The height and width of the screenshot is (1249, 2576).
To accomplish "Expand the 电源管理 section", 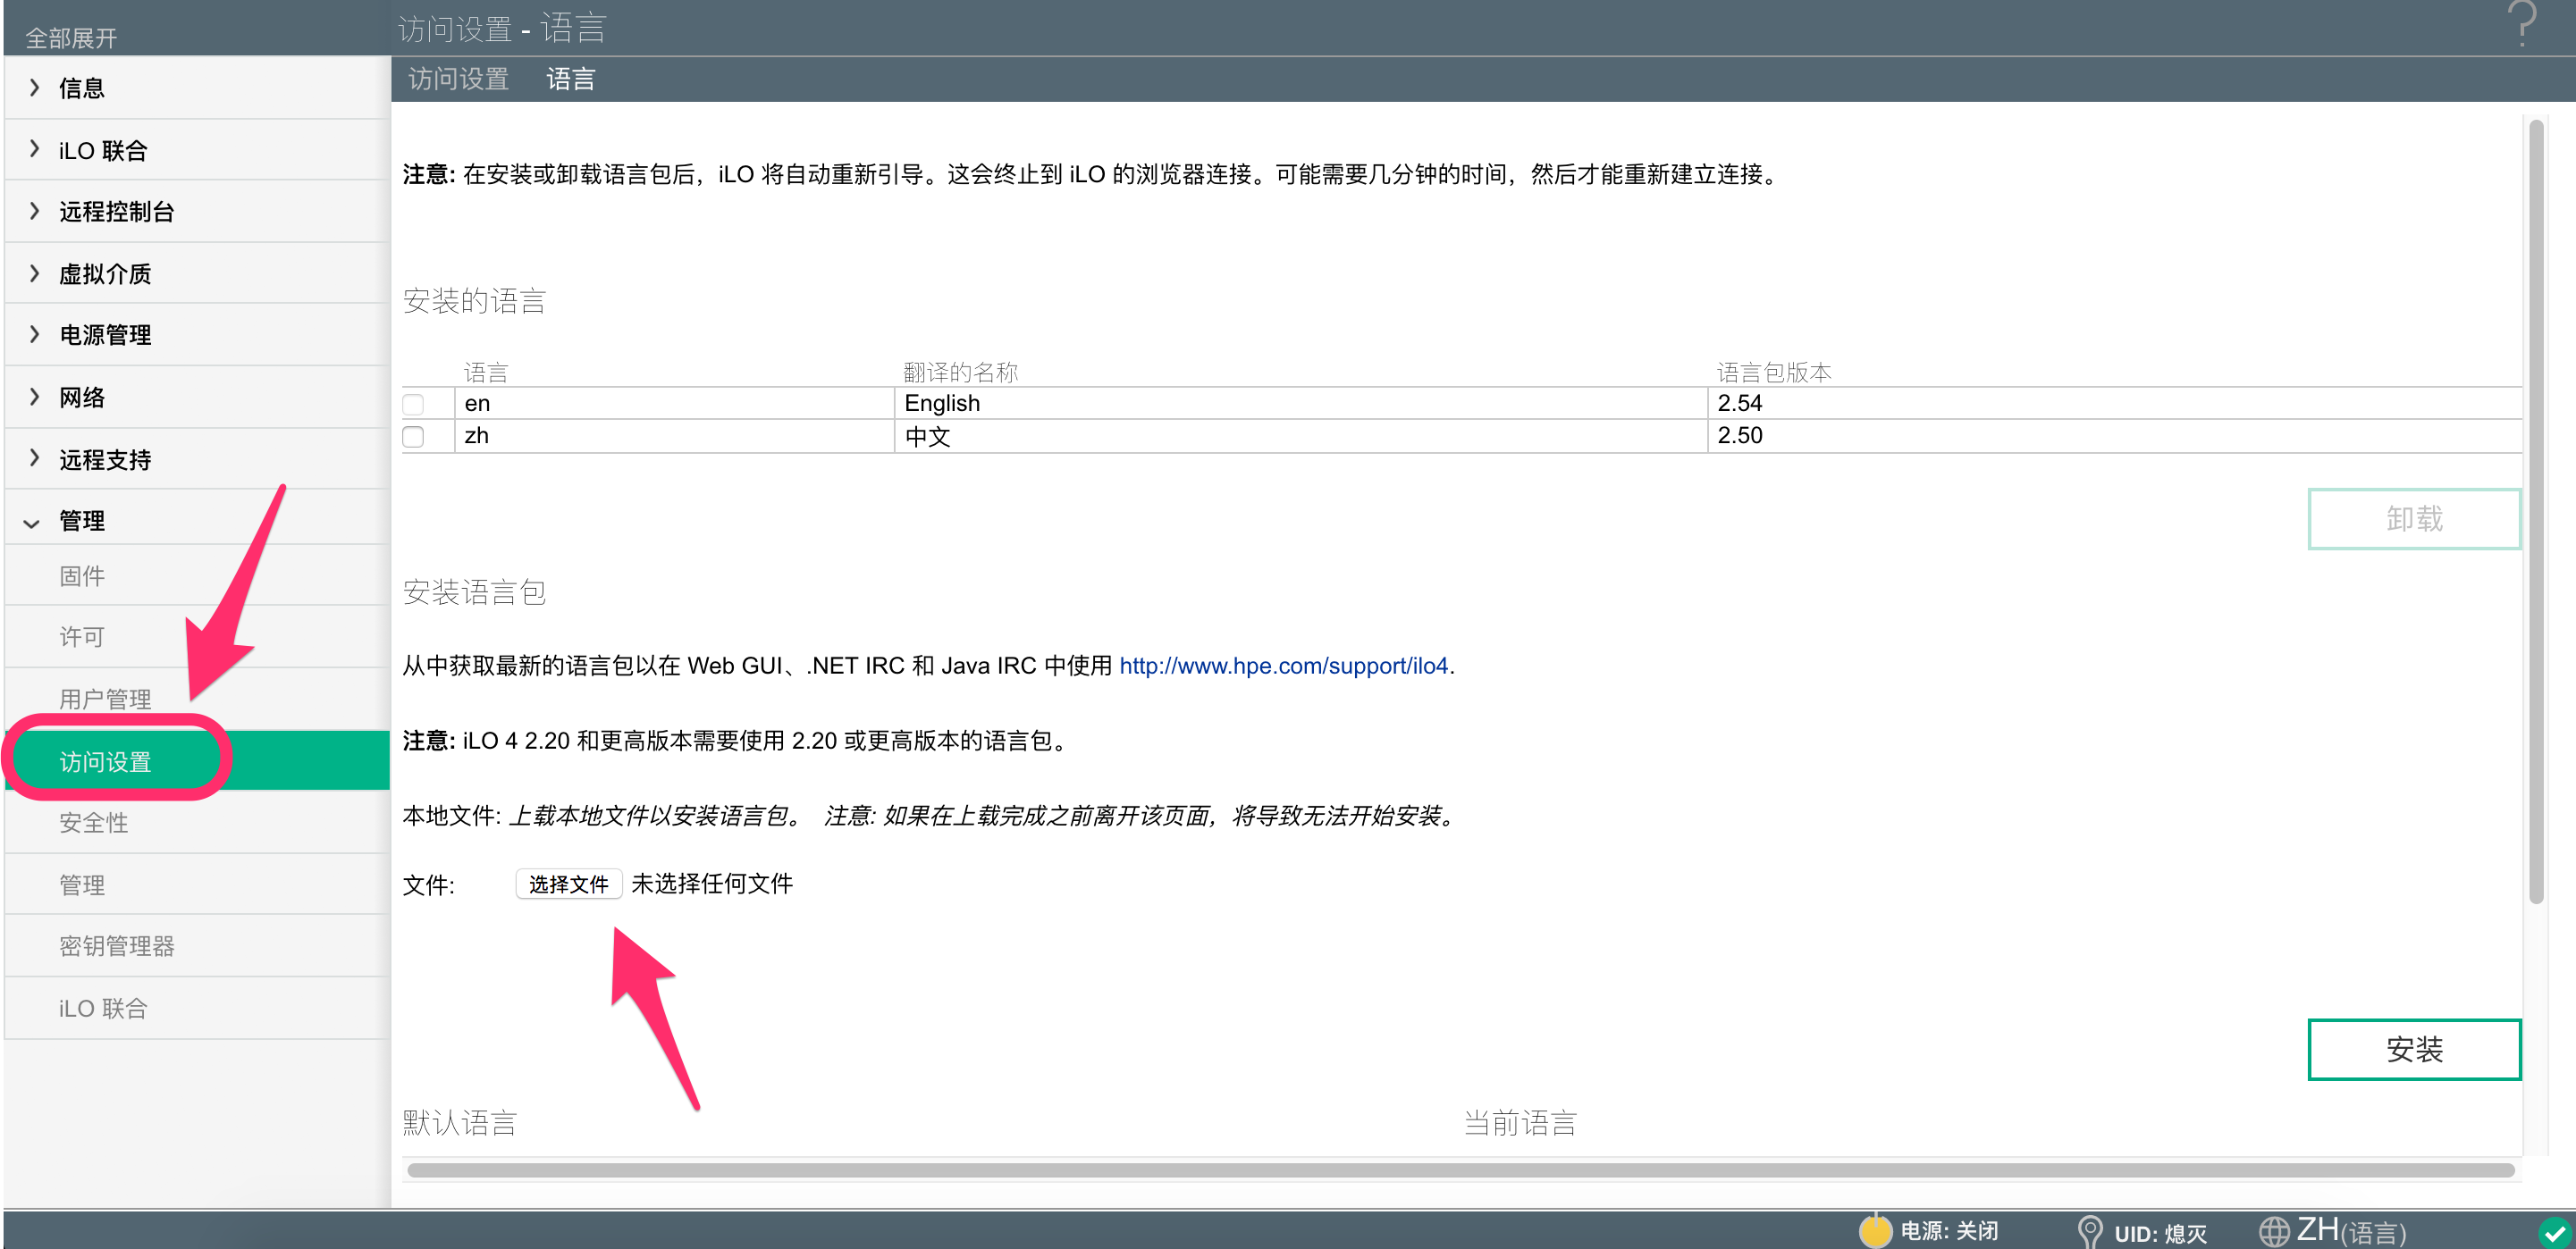I will point(197,335).
